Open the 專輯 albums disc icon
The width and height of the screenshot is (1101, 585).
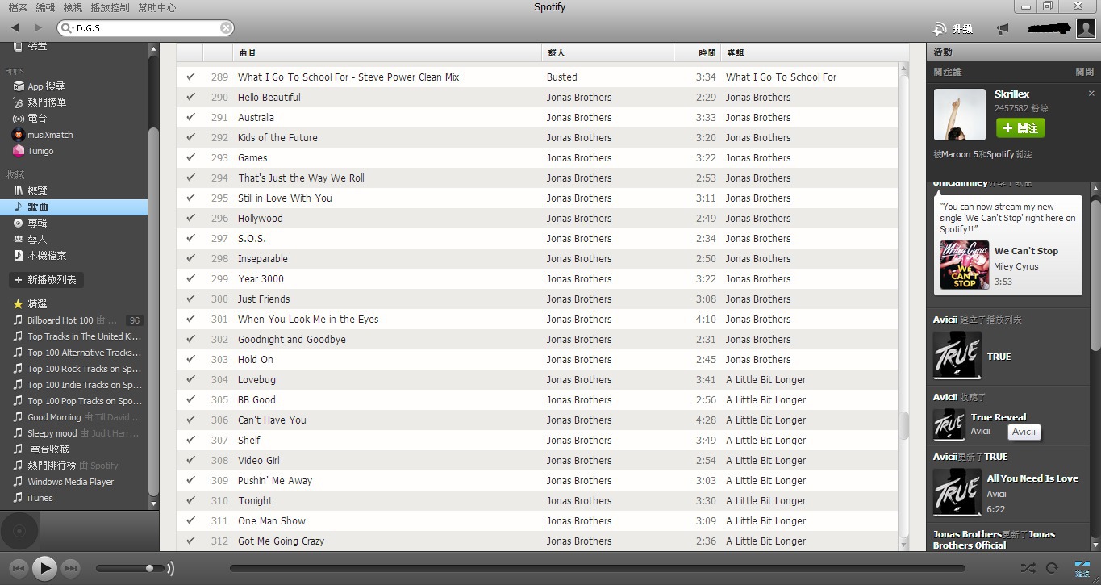coord(19,224)
